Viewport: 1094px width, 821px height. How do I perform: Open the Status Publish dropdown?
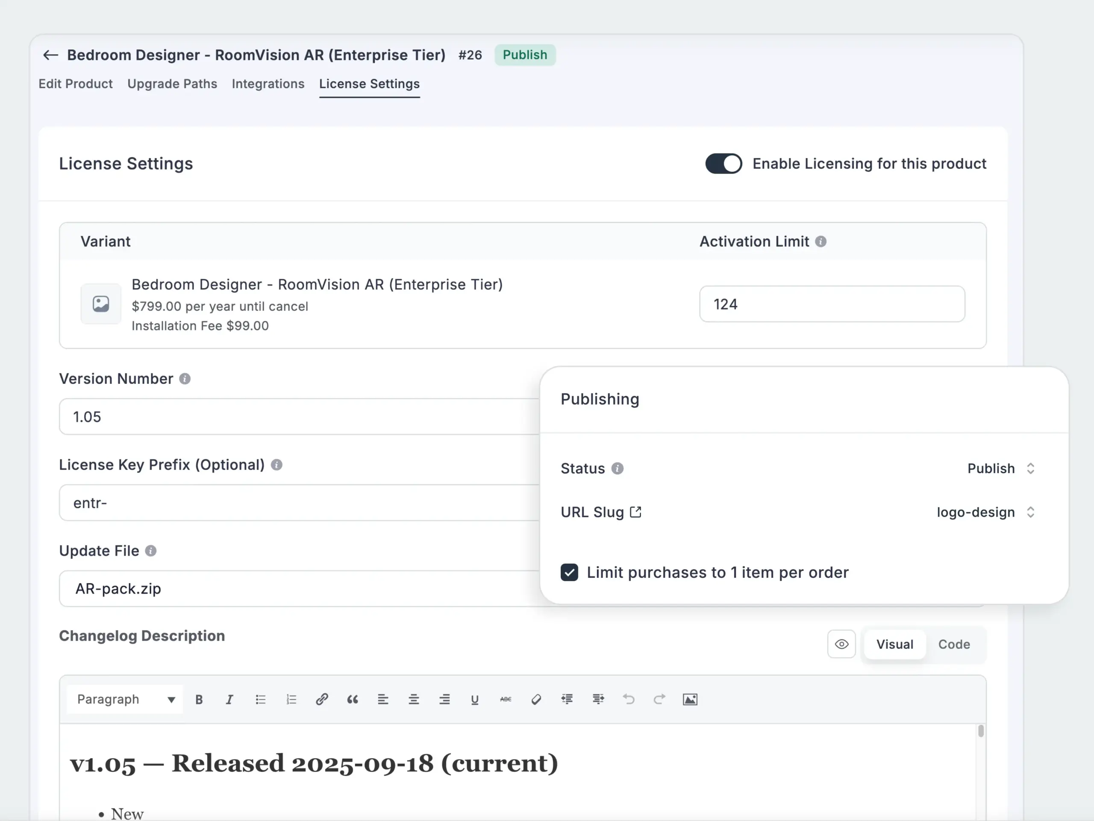(x=1001, y=468)
